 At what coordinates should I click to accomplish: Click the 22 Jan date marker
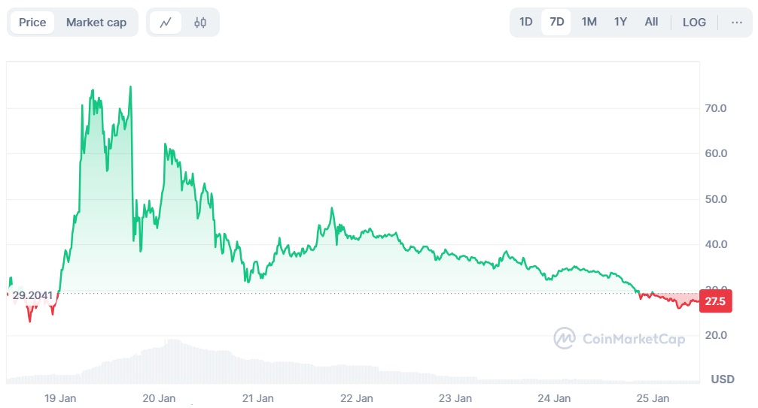pyautogui.click(x=357, y=397)
